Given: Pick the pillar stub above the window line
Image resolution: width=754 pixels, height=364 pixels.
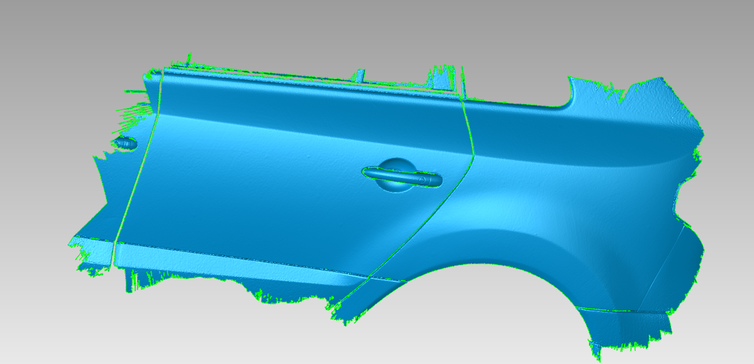Looking at the screenshot, I should 359,75.
